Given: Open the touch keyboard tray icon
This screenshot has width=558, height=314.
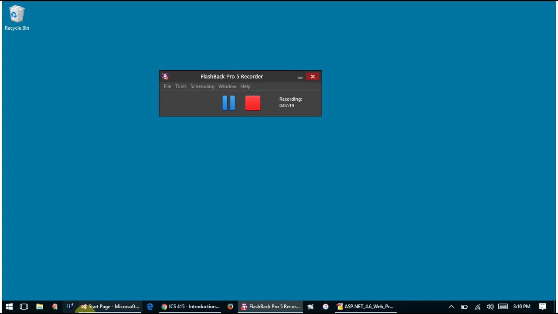Looking at the screenshot, I should [503, 307].
